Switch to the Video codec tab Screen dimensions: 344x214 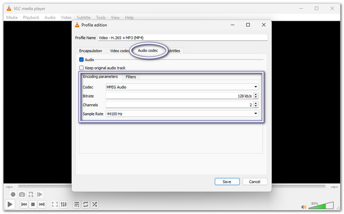click(x=119, y=51)
